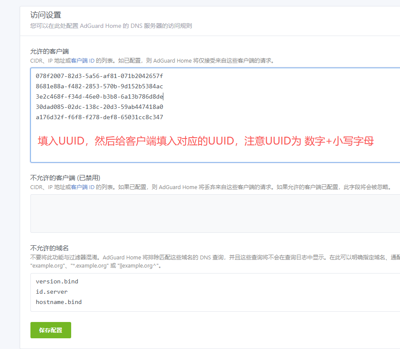
Task: Click the 保存配置 save button
Action: click(50, 330)
